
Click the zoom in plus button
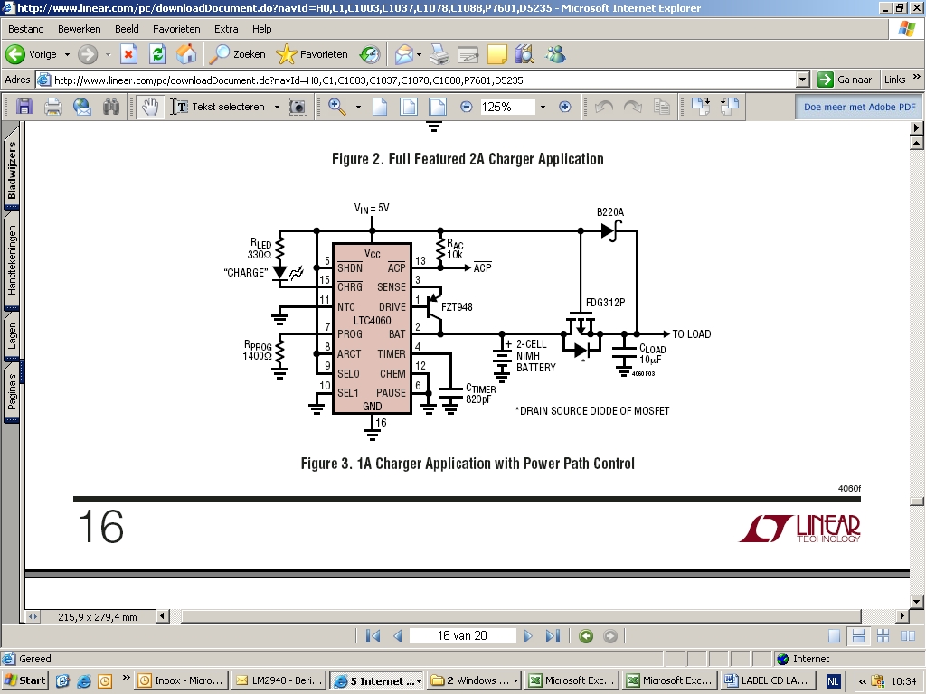tap(565, 107)
